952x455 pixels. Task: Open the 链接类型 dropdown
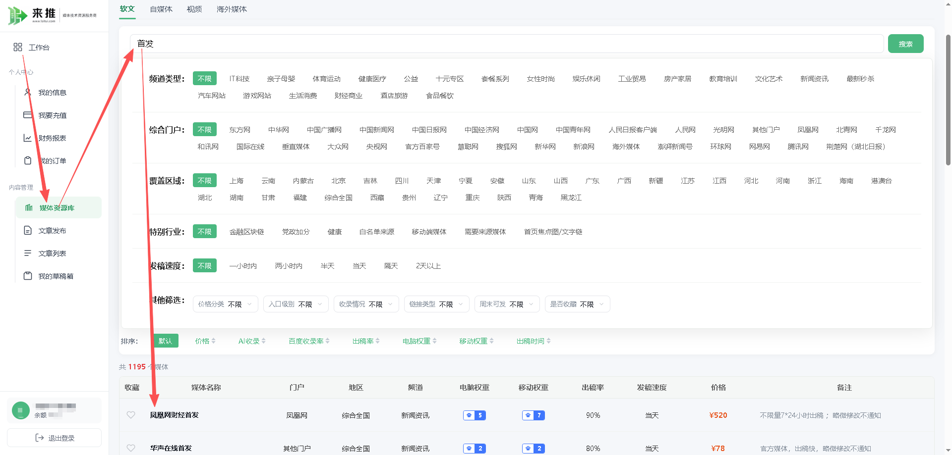tap(437, 304)
